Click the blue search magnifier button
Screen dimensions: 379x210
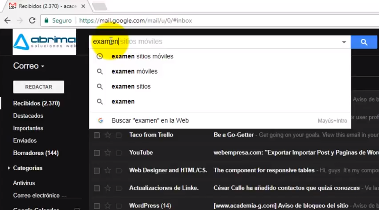pyautogui.click(x=364, y=42)
